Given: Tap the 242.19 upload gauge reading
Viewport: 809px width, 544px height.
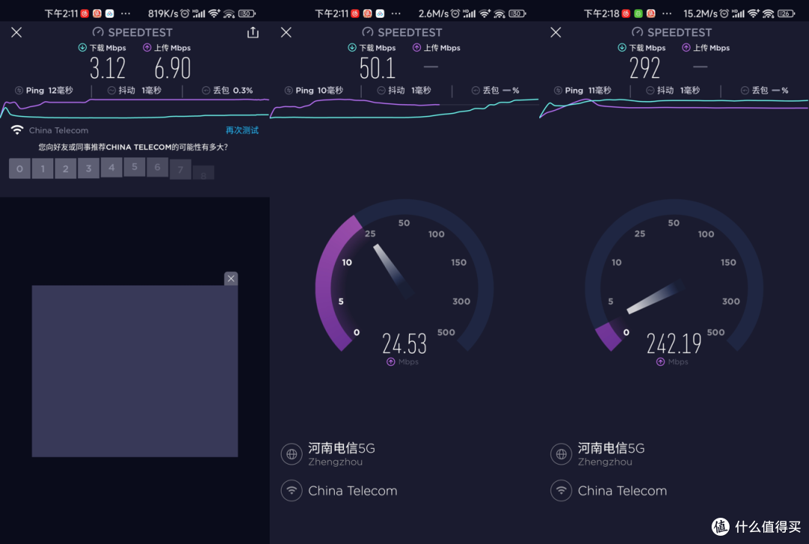Looking at the screenshot, I should click(674, 344).
